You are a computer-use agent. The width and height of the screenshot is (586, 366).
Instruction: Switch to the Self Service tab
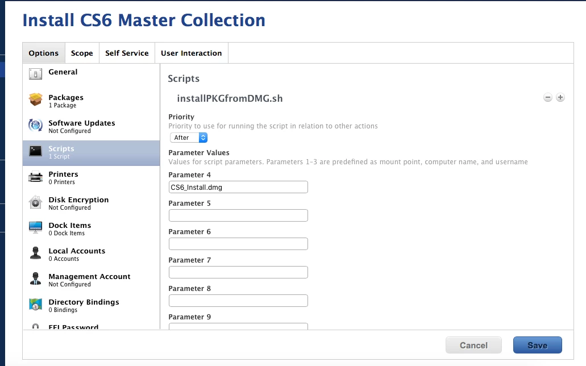pyautogui.click(x=127, y=53)
